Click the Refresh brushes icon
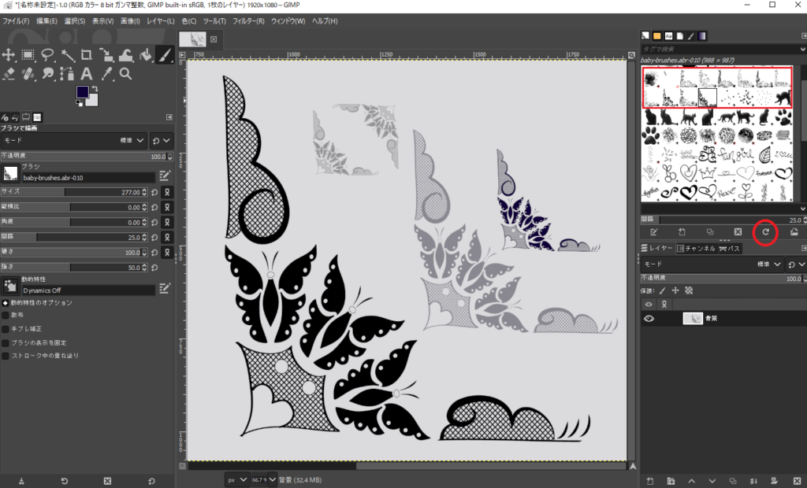The image size is (807, 488). [764, 232]
